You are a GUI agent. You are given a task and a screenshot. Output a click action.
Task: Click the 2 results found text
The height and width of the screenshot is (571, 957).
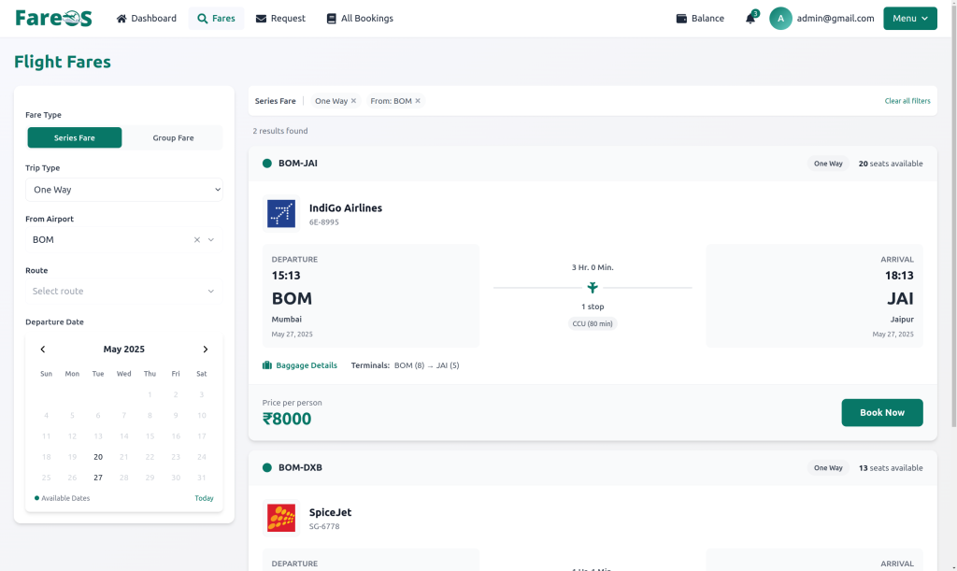280,131
